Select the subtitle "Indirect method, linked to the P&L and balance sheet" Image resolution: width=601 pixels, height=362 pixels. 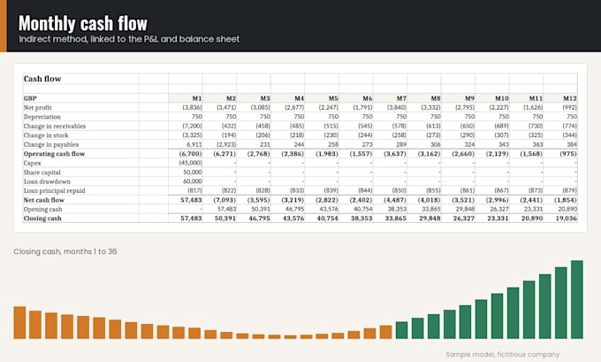[129, 39]
